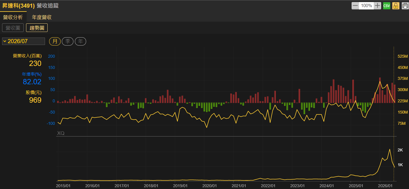The width and height of the screenshot is (409, 189).
Task: Click the 100% zoom level field
Action: tap(366, 6)
